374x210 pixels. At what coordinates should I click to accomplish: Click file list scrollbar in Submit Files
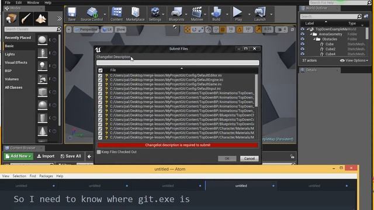[x=257, y=91]
